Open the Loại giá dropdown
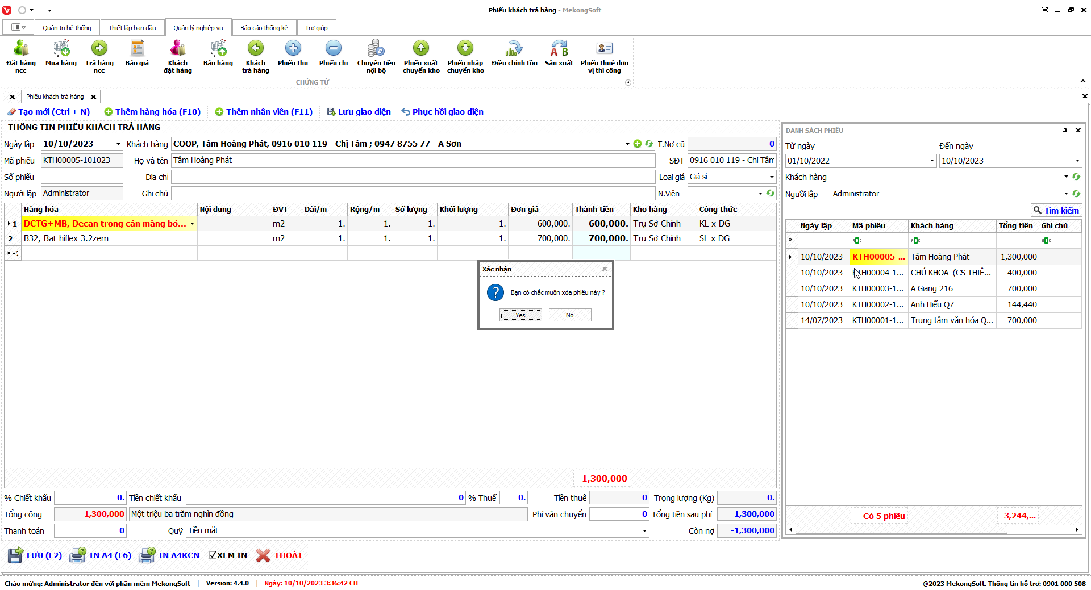The width and height of the screenshot is (1091, 590). pyautogui.click(x=772, y=177)
